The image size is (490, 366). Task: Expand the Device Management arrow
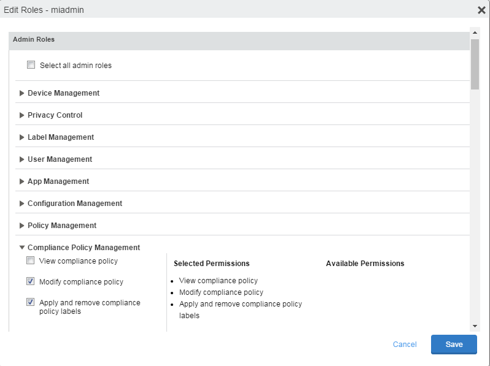22,93
